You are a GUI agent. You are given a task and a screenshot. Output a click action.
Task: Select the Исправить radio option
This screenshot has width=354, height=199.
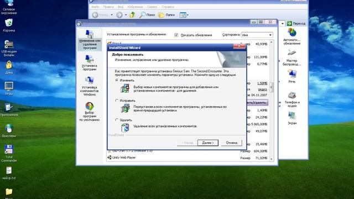coord(117,101)
